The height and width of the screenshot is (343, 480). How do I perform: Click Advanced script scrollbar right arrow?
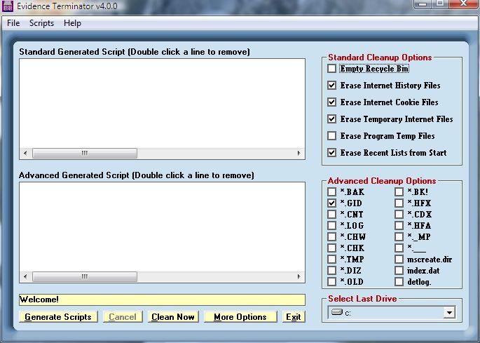[x=299, y=276]
